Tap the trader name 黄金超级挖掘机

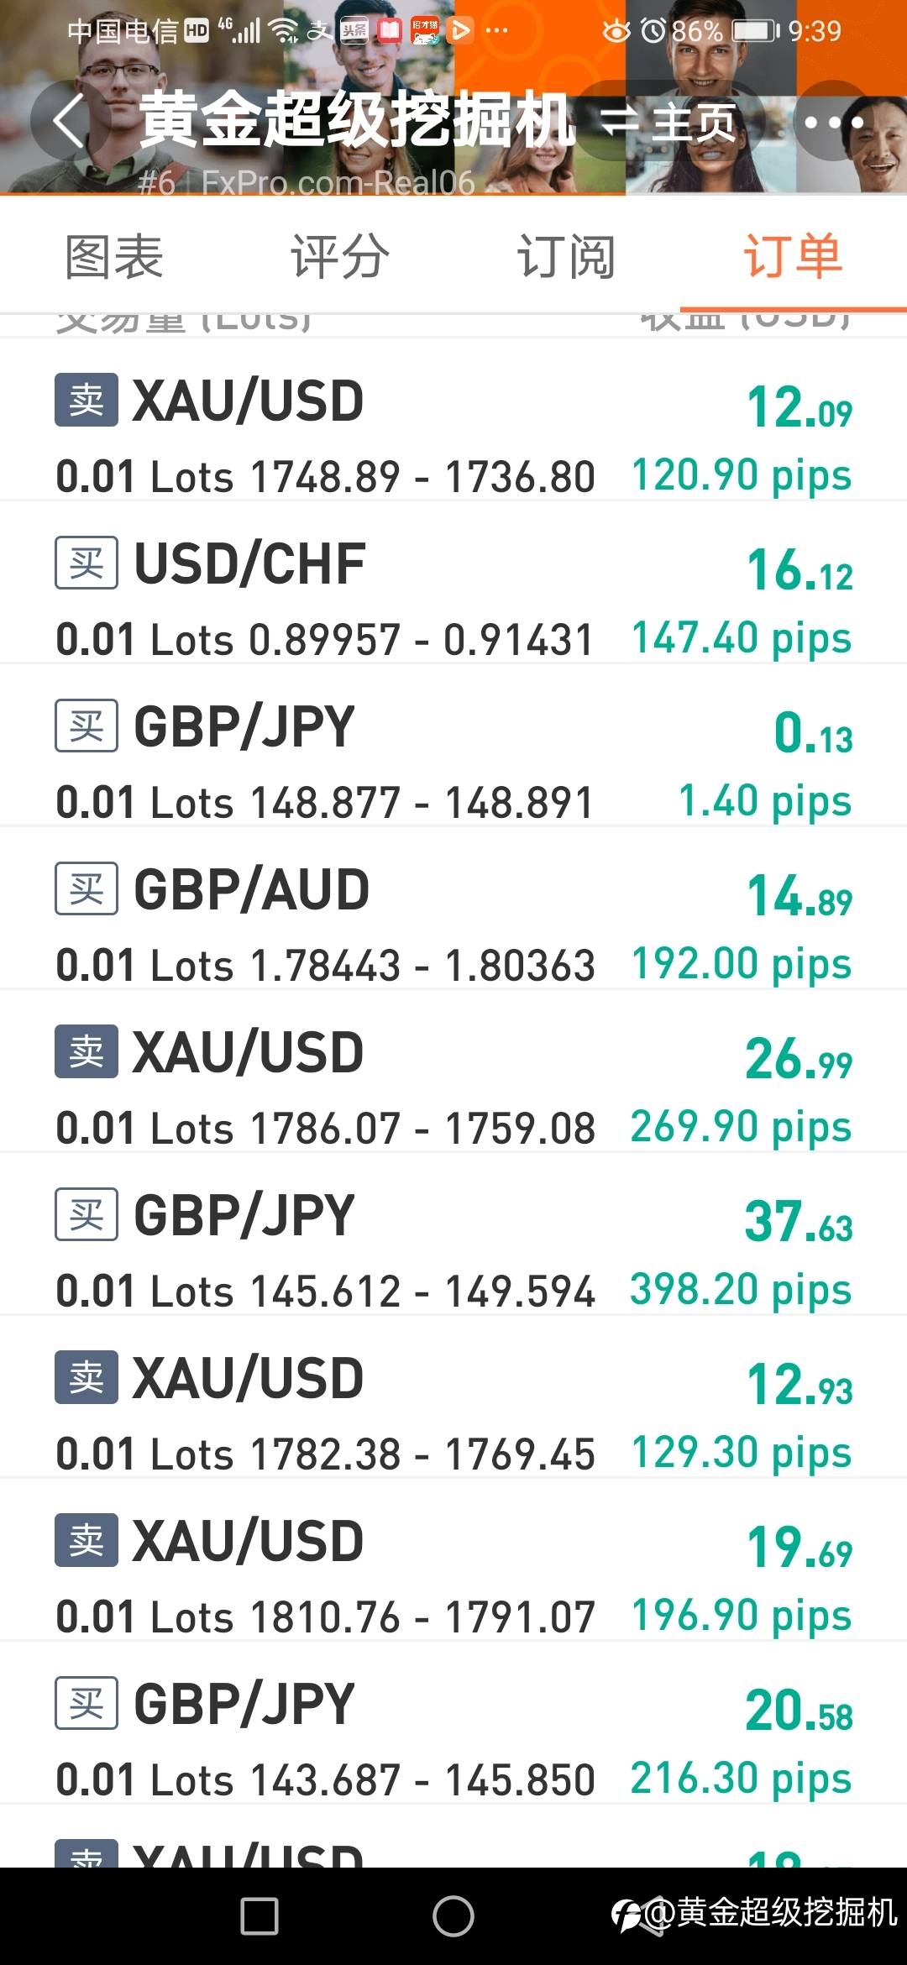pyautogui.click(x=357, y=120)
